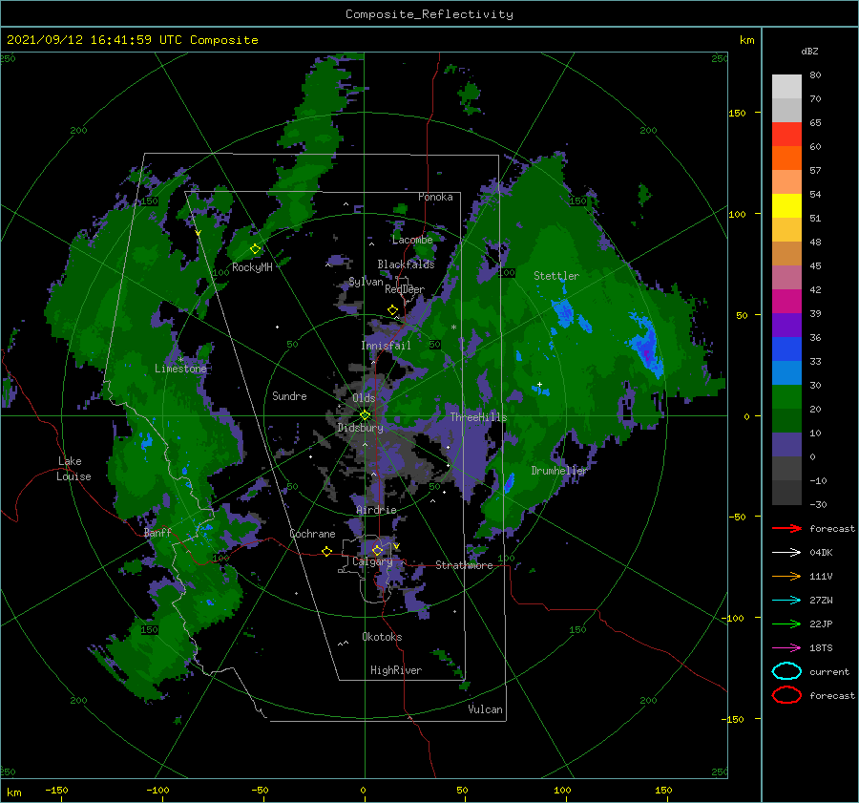The height and width of the screenshot is (803, 859).
Task: Select the light orange 54–57 dBZ swatch
Action: [x=786, y=182]
